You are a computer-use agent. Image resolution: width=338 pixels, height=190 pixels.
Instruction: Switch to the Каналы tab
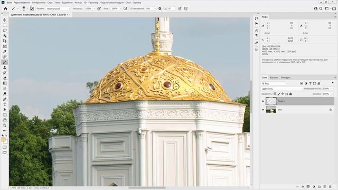(x=274, y=78)
